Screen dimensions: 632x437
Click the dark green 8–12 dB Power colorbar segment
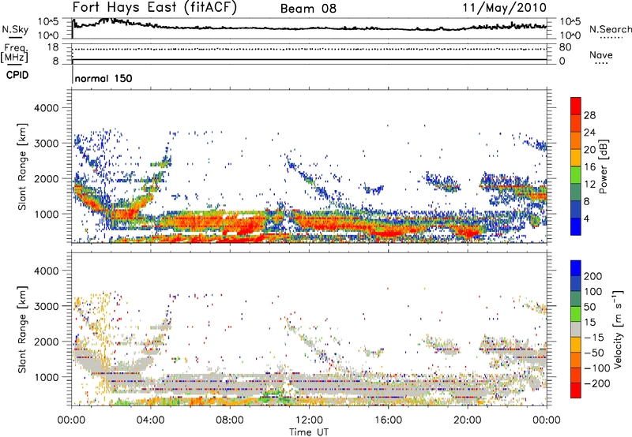(x=576, y=192)
